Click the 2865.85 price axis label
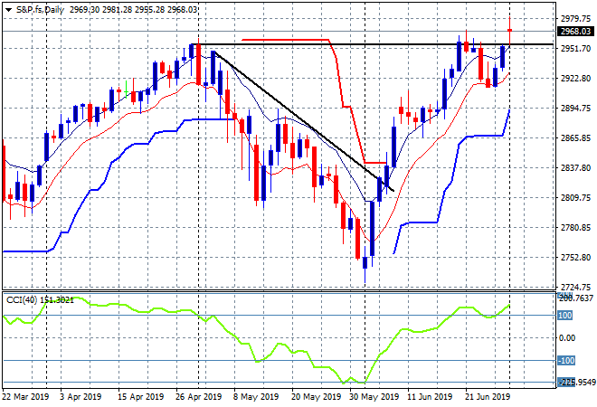This screenshot has height=407, width=597. (x=575, y=137)
